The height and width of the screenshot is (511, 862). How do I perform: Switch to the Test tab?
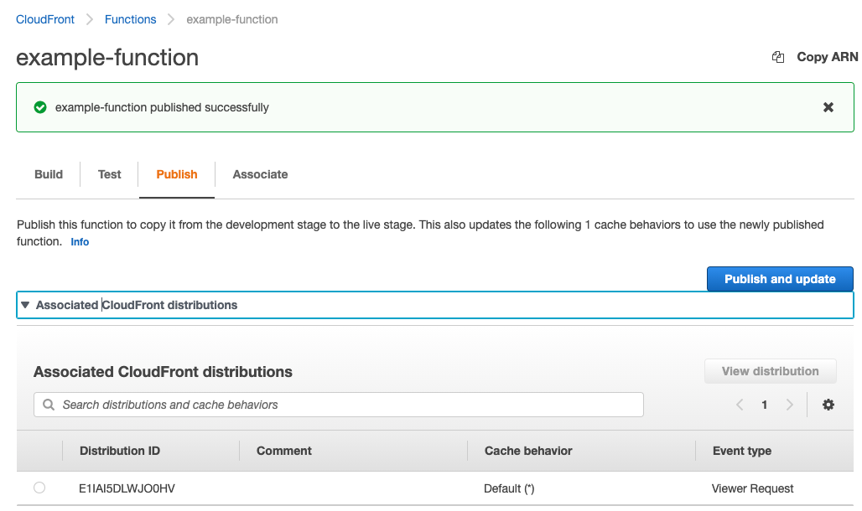point(109,174)
